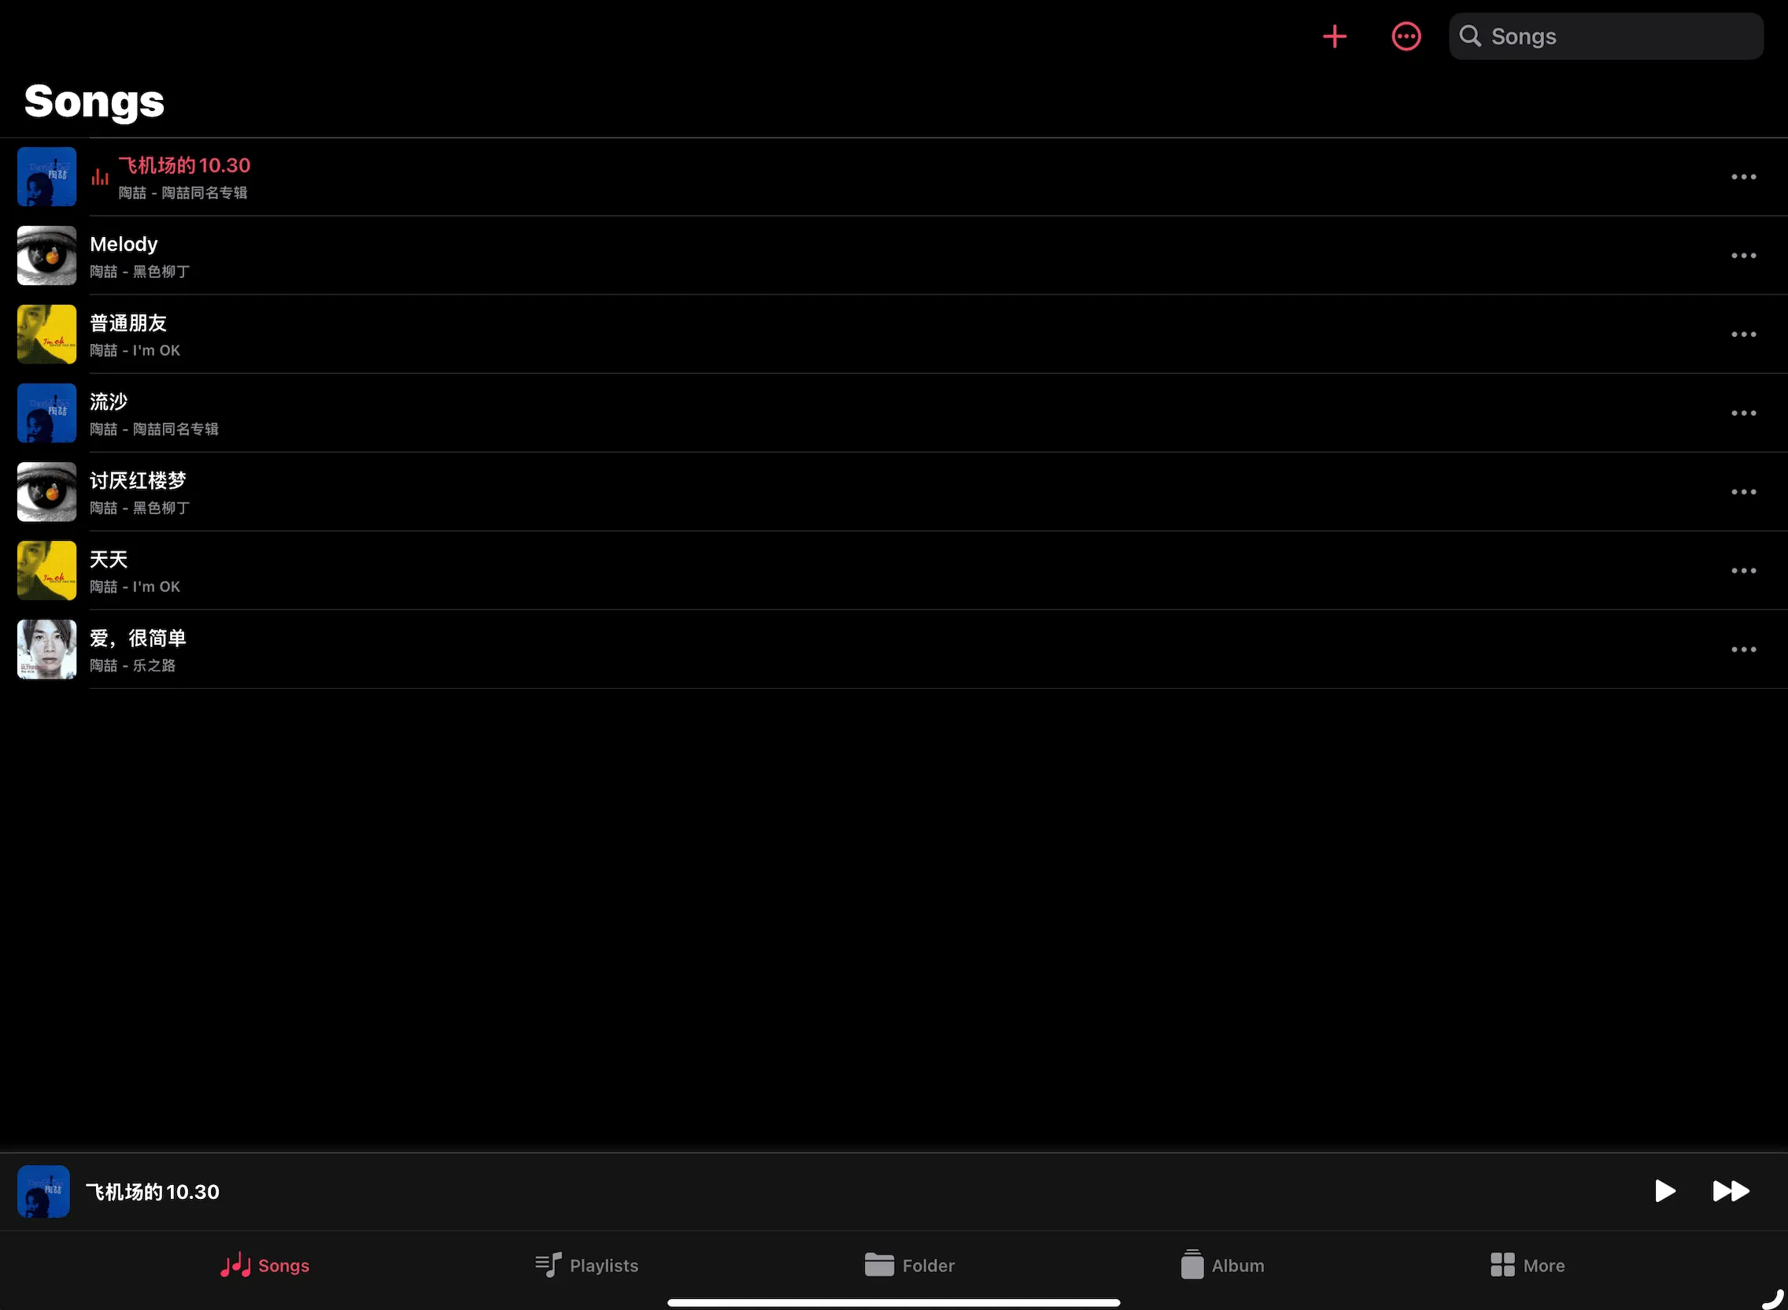The image size is (1788, 1310).
Task: Switch to the Playlists tab
Action: coord(586,1264)
